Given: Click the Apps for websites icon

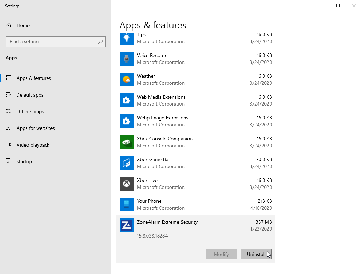Looking at the screenshot, I should point(8,128).
